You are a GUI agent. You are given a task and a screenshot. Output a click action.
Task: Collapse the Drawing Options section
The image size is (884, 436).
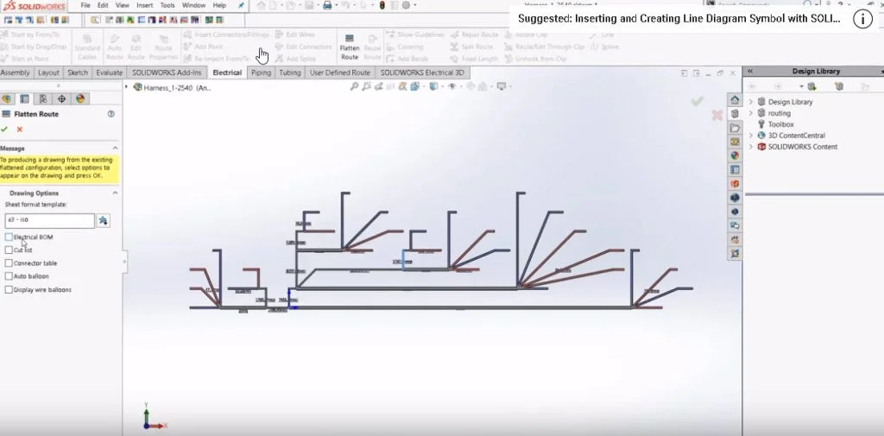[115, 193]
